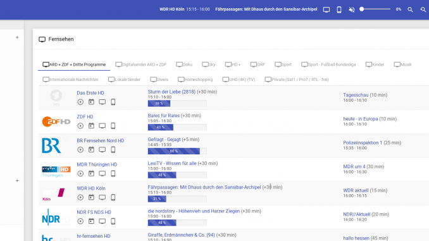429x241 pixels.
Task: Open search using first magnifier icon
Action: point(410,9)
